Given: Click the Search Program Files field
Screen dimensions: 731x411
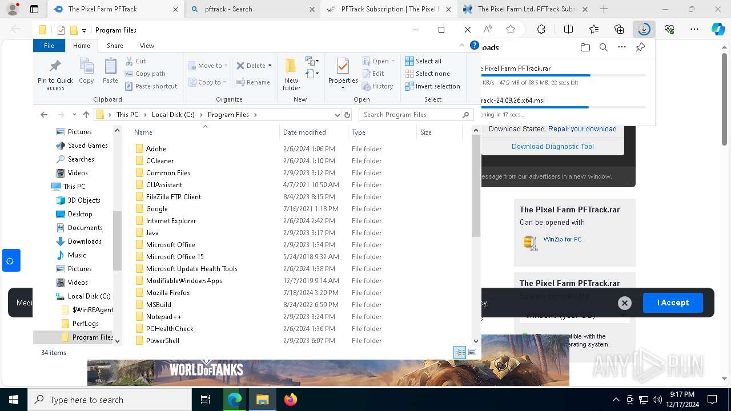Looking at the screenshot, I should coord(416,115).
